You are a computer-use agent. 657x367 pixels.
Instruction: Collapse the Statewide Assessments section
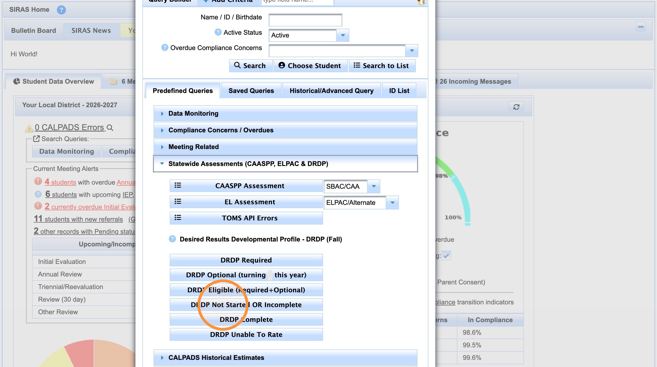point(285,164)
